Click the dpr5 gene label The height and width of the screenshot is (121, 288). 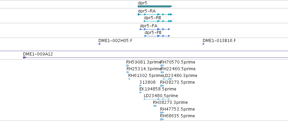tap(142, 3)
